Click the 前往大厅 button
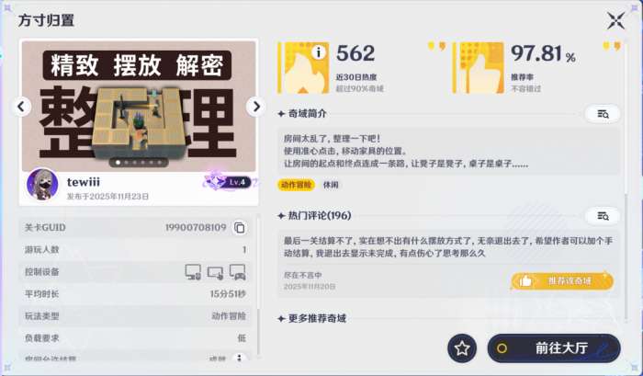643x376 pixels. [x=554, y=348]
